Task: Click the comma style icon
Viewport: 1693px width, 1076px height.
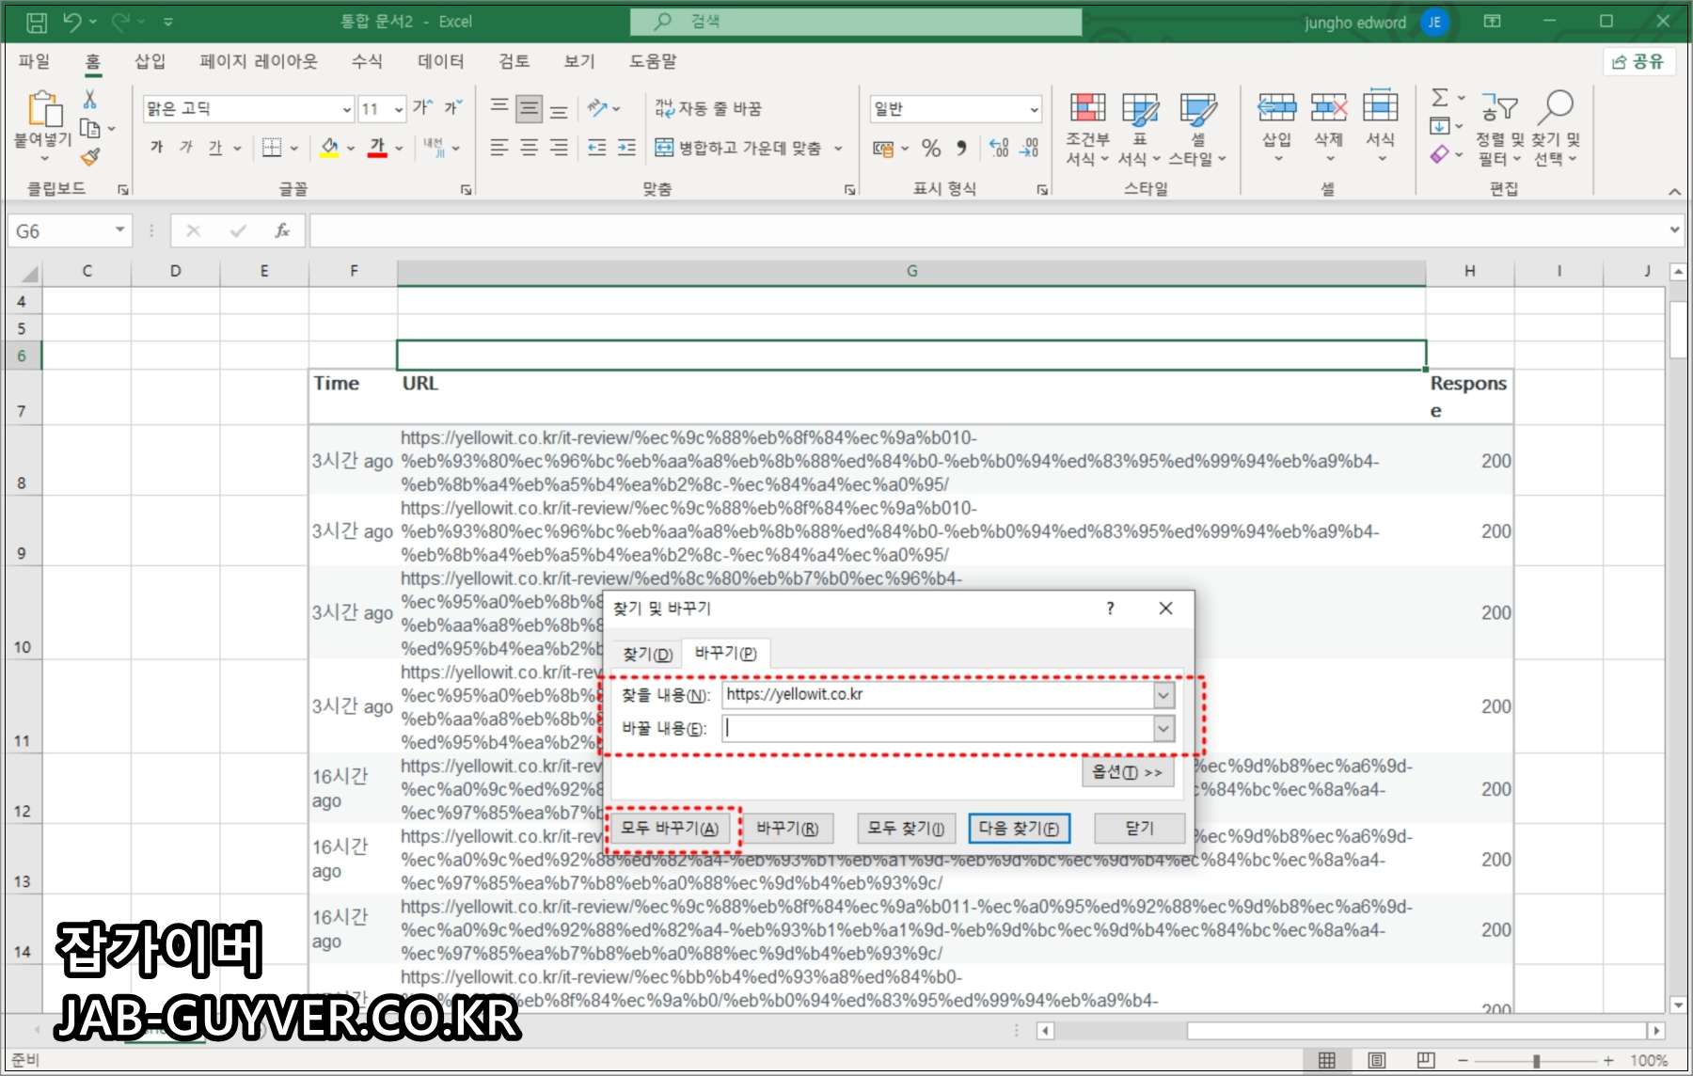Action: [x=961, y=148]
